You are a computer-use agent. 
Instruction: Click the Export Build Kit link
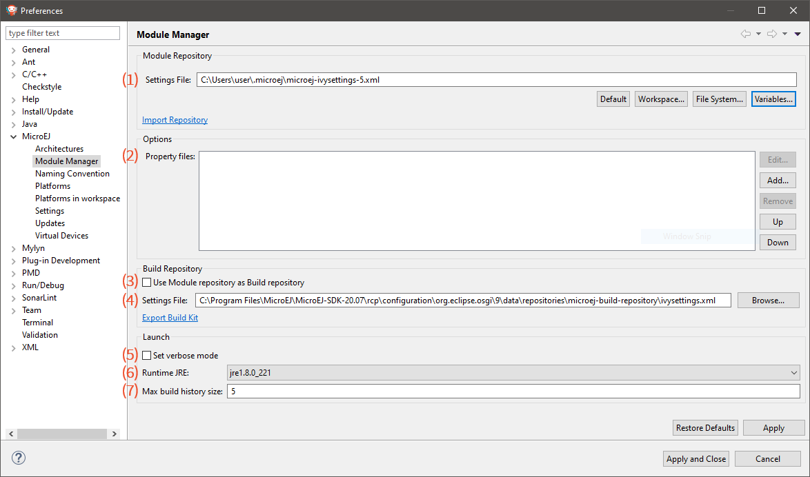click(x=170, y=317)
